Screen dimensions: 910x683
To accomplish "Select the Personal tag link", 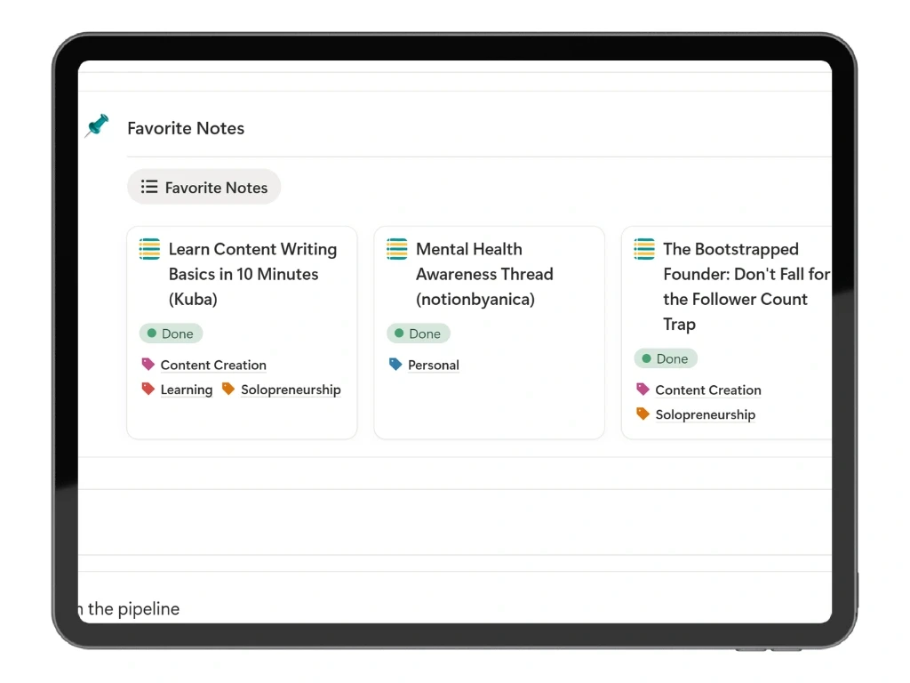I will pyautogui.click(x=433, y=365).
